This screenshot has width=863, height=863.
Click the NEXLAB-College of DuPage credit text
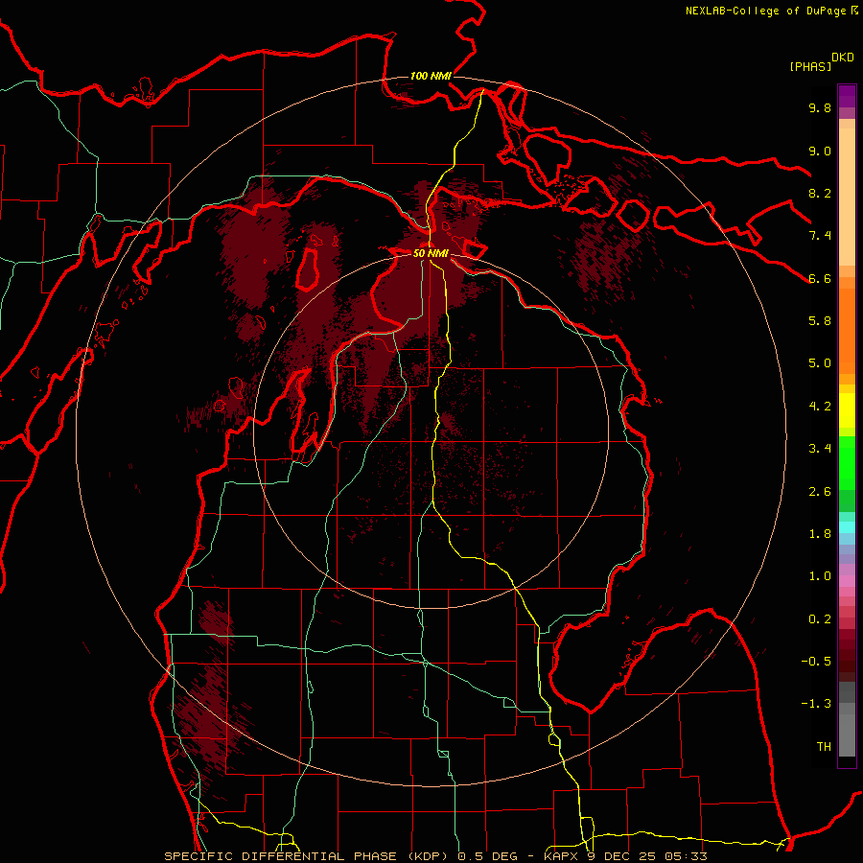pos(766,11)
